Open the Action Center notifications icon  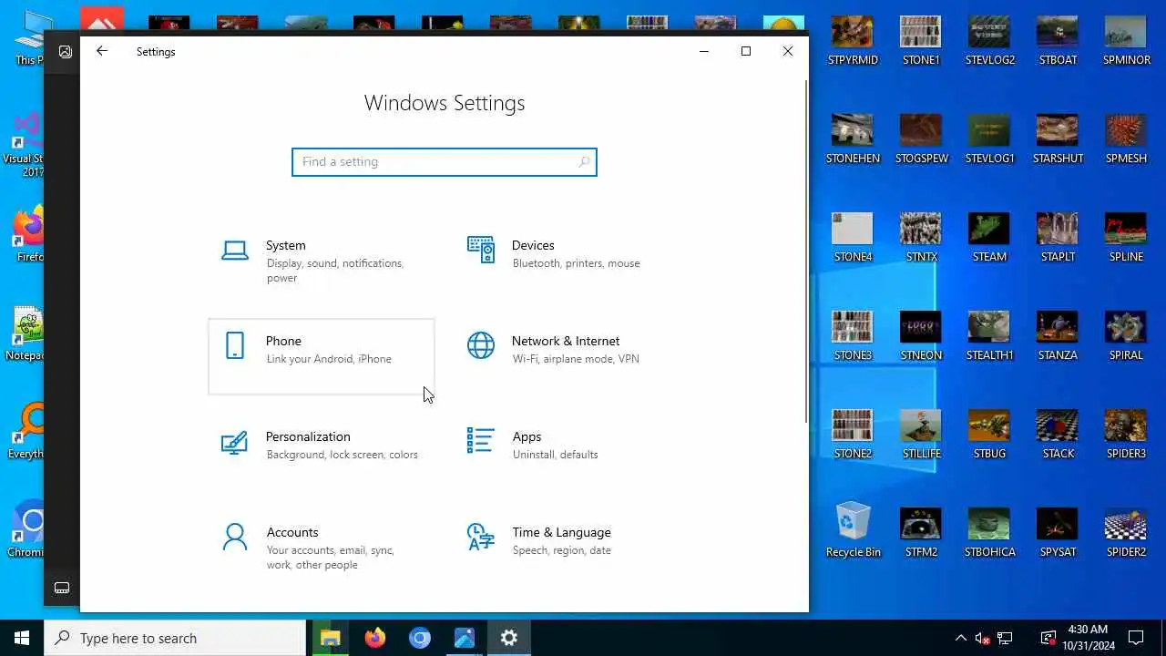click(1136, 638)
